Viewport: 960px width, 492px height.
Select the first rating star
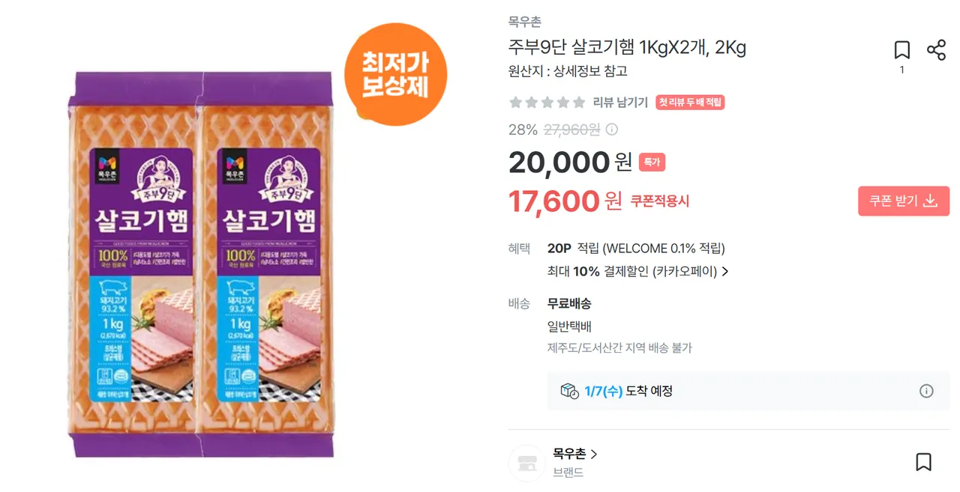515,103
